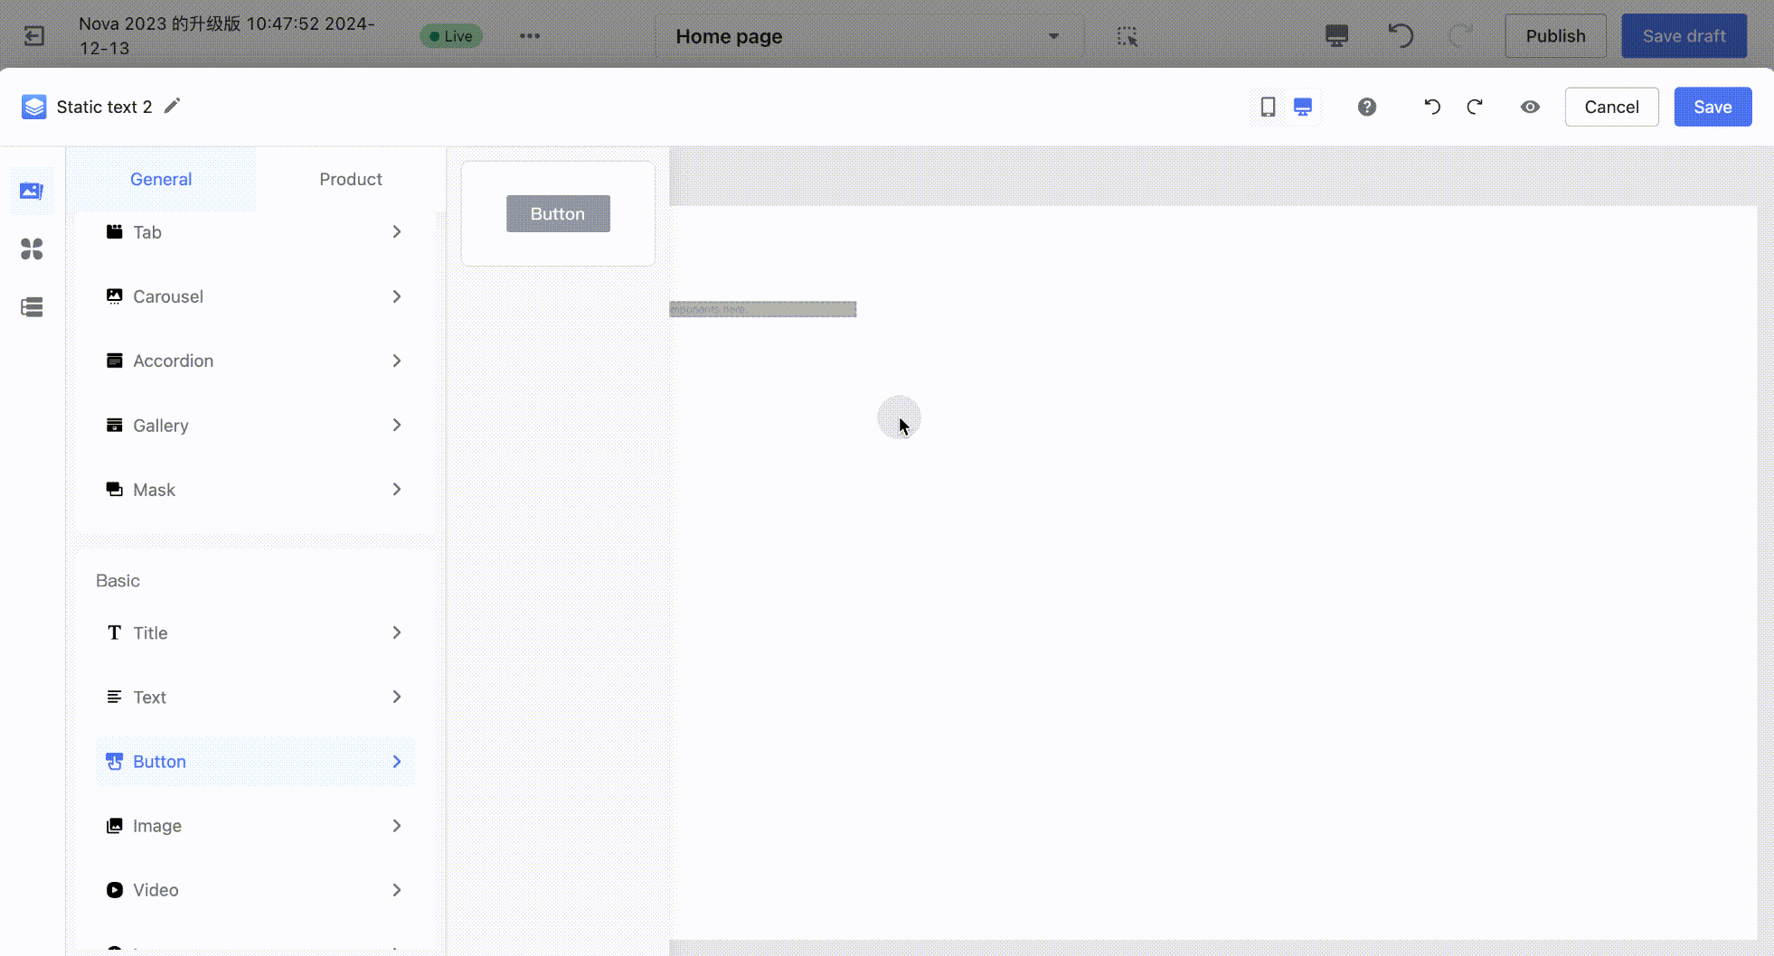Viewport: 1774px width, 956px height.
Task: Expand the Carousel component category
Action: click(x=253, y=296)
